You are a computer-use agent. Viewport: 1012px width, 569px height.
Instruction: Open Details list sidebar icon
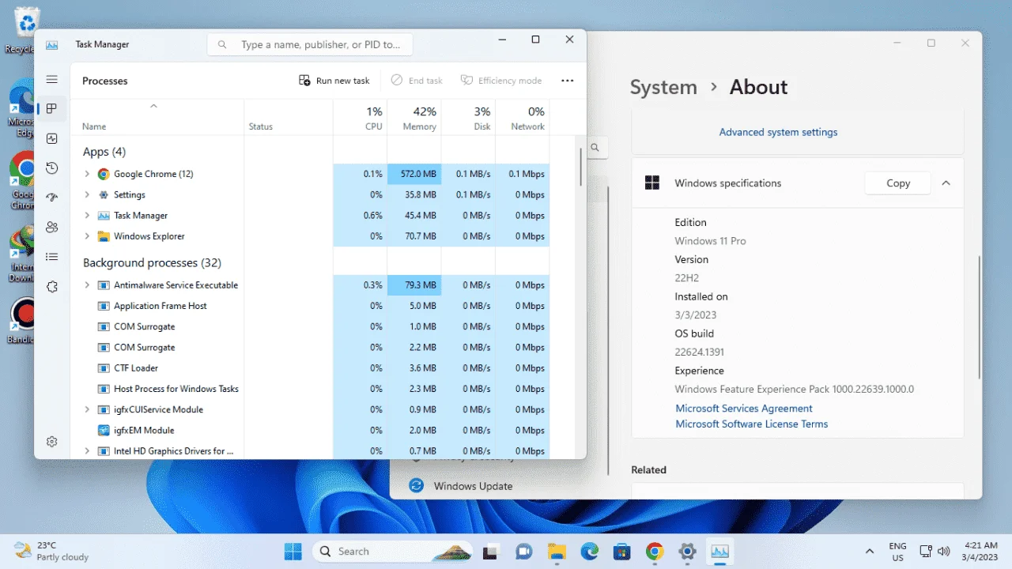point(52,257)
